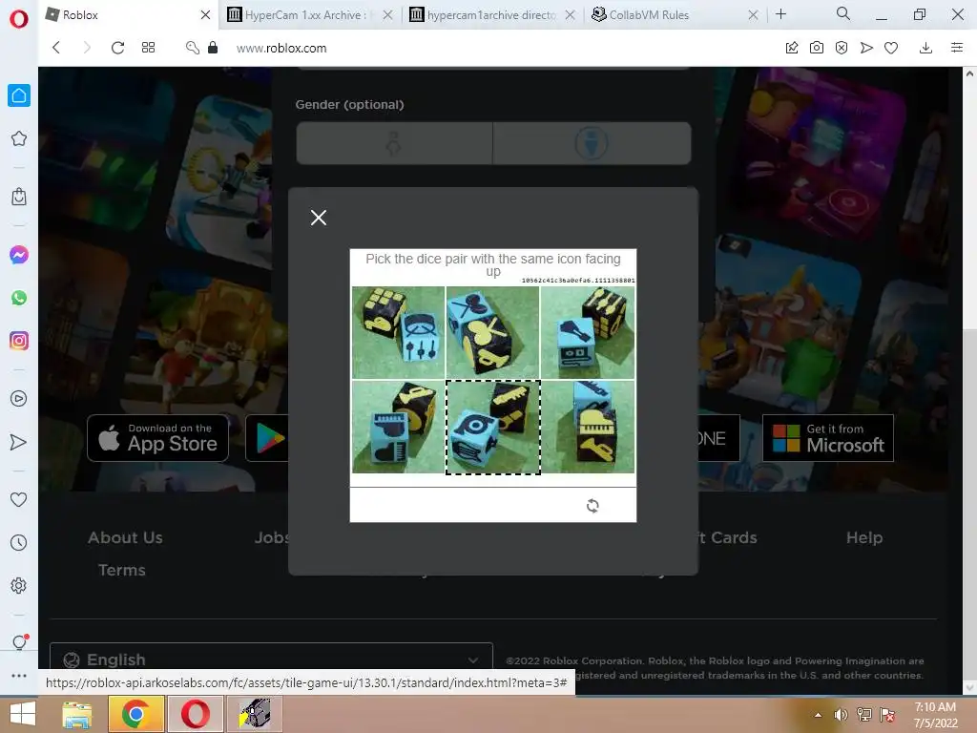The height and width of the screenshot is (733, 977).
Task: Click the www.roblox.com address bar
Action: 281,48
